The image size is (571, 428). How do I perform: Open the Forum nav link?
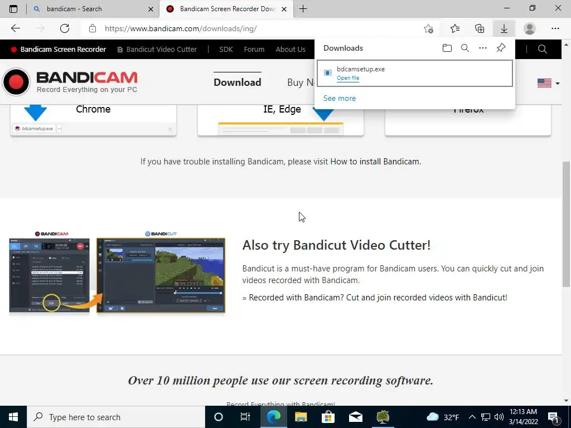(254, 49)
